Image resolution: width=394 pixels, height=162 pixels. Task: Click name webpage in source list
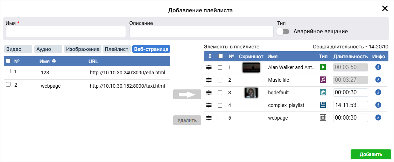(x=51, y=86)
